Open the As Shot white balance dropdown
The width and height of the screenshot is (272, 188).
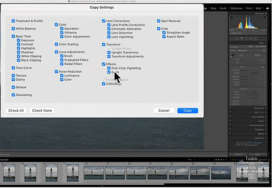pyautogui.click(x=257, y=55)
